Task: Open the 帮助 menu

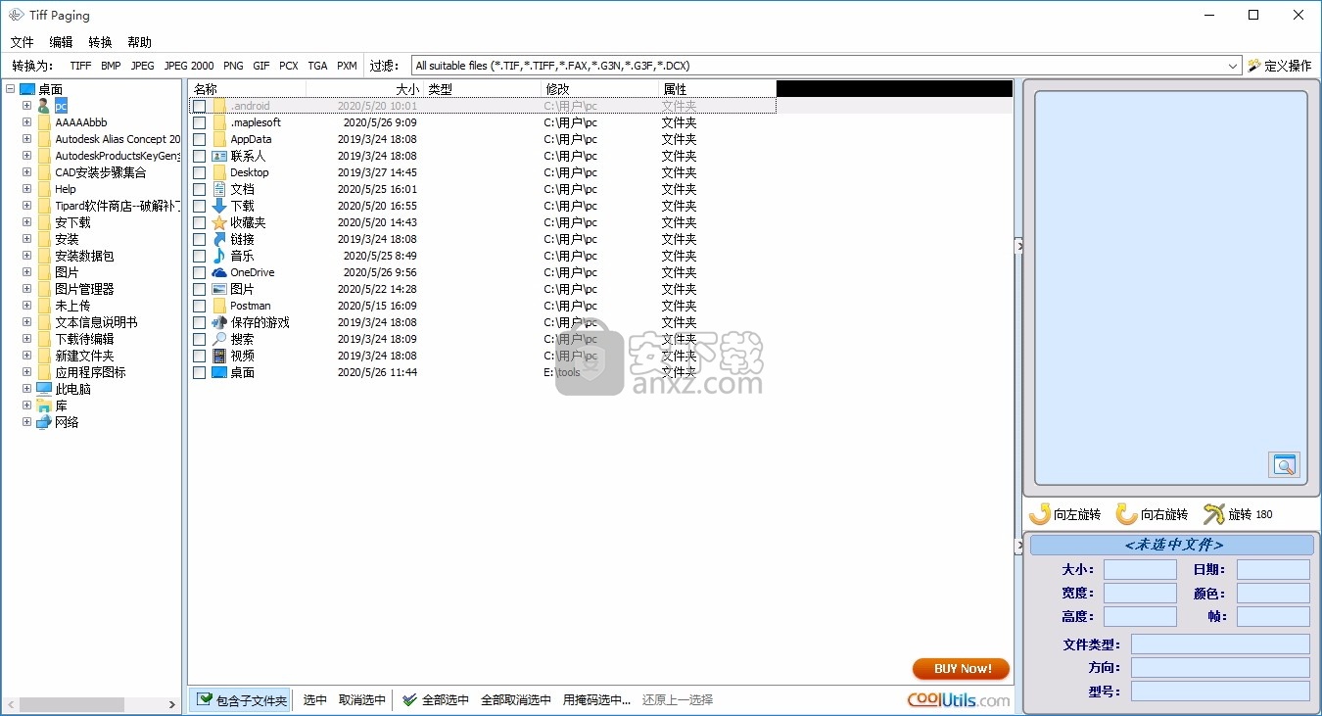Action: [x=139, y=42]
